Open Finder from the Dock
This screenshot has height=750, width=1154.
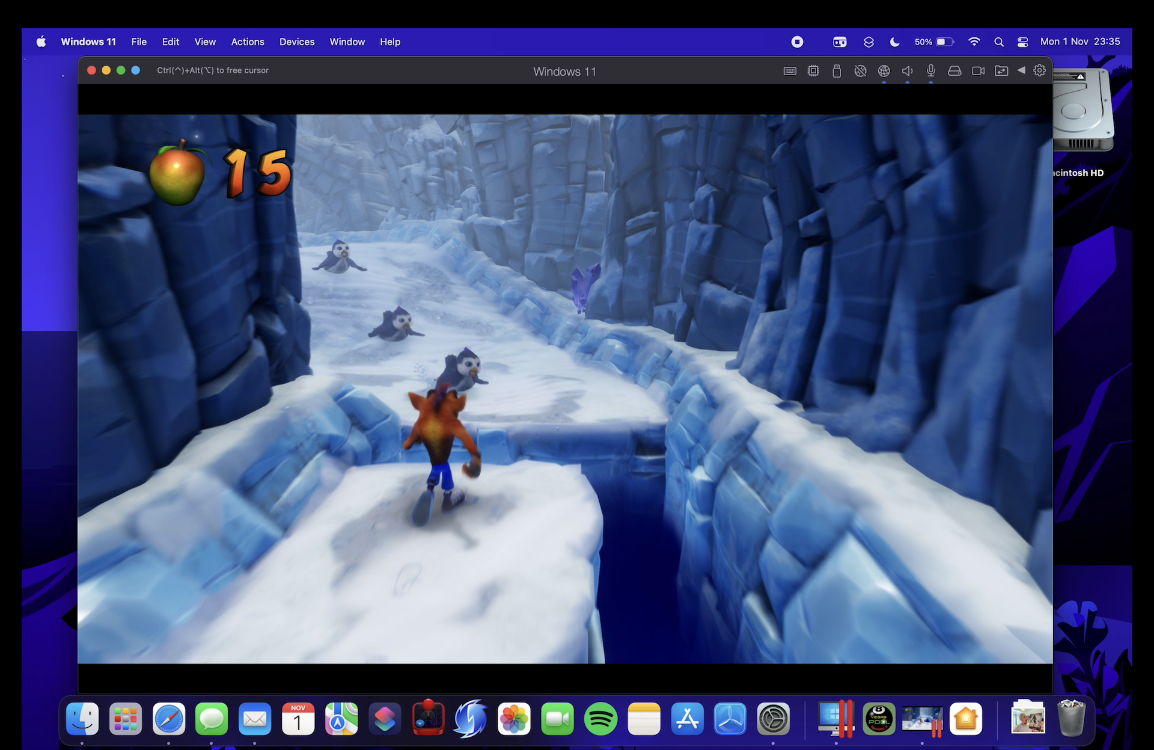pos(82,718)
